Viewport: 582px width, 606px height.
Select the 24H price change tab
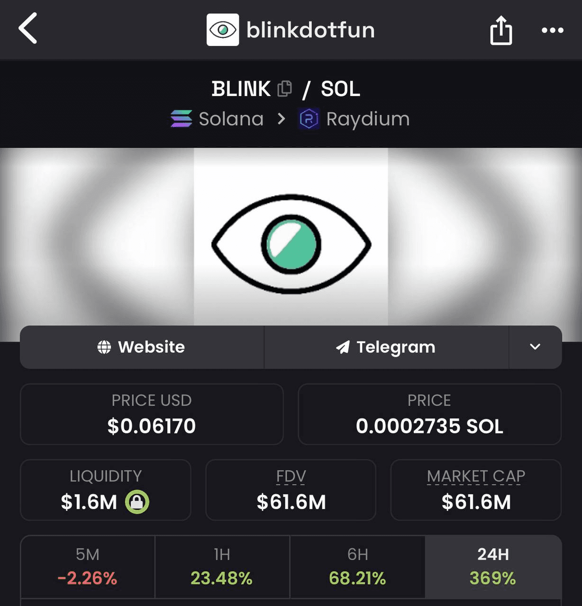click(x=493, y=567)
